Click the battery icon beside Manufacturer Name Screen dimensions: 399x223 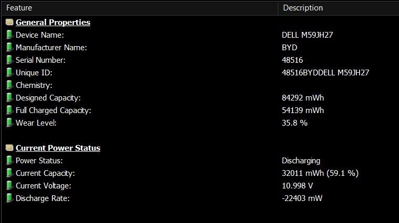point(9,48)
